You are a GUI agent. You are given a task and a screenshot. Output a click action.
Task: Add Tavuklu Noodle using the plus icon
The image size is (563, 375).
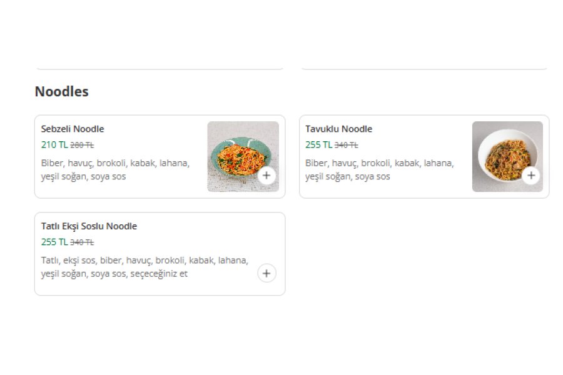click(531, 176)
